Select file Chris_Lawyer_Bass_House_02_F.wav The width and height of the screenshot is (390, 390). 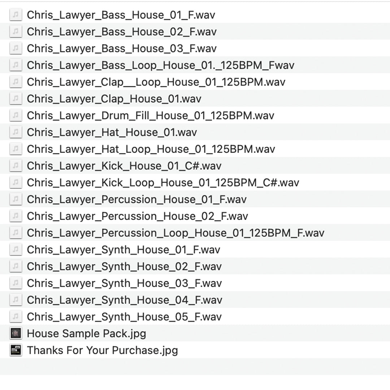121,32
